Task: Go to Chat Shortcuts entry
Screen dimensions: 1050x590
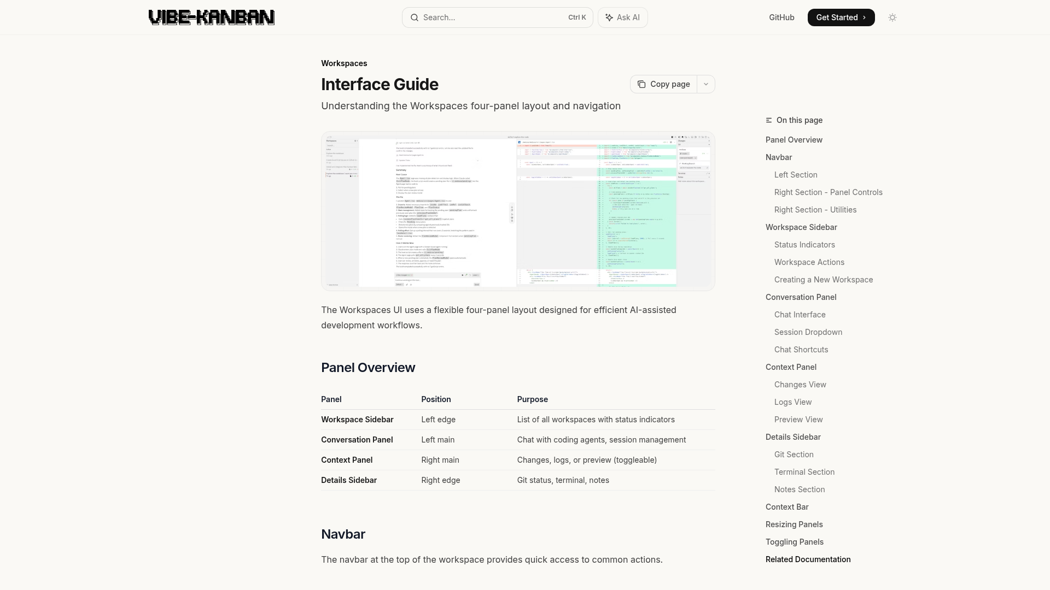Action: [801, 350]
